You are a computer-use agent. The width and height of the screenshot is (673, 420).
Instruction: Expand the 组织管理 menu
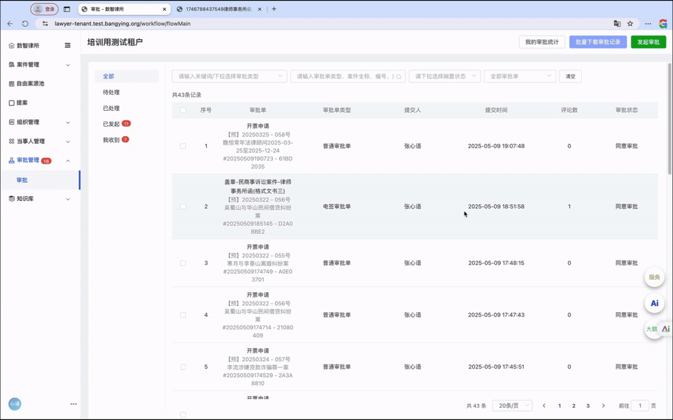pyautogui.click(x=68, y=122)
